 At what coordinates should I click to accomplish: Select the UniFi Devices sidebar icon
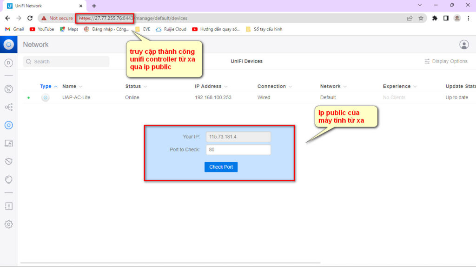pyautogui.click(x=8, y=125)
